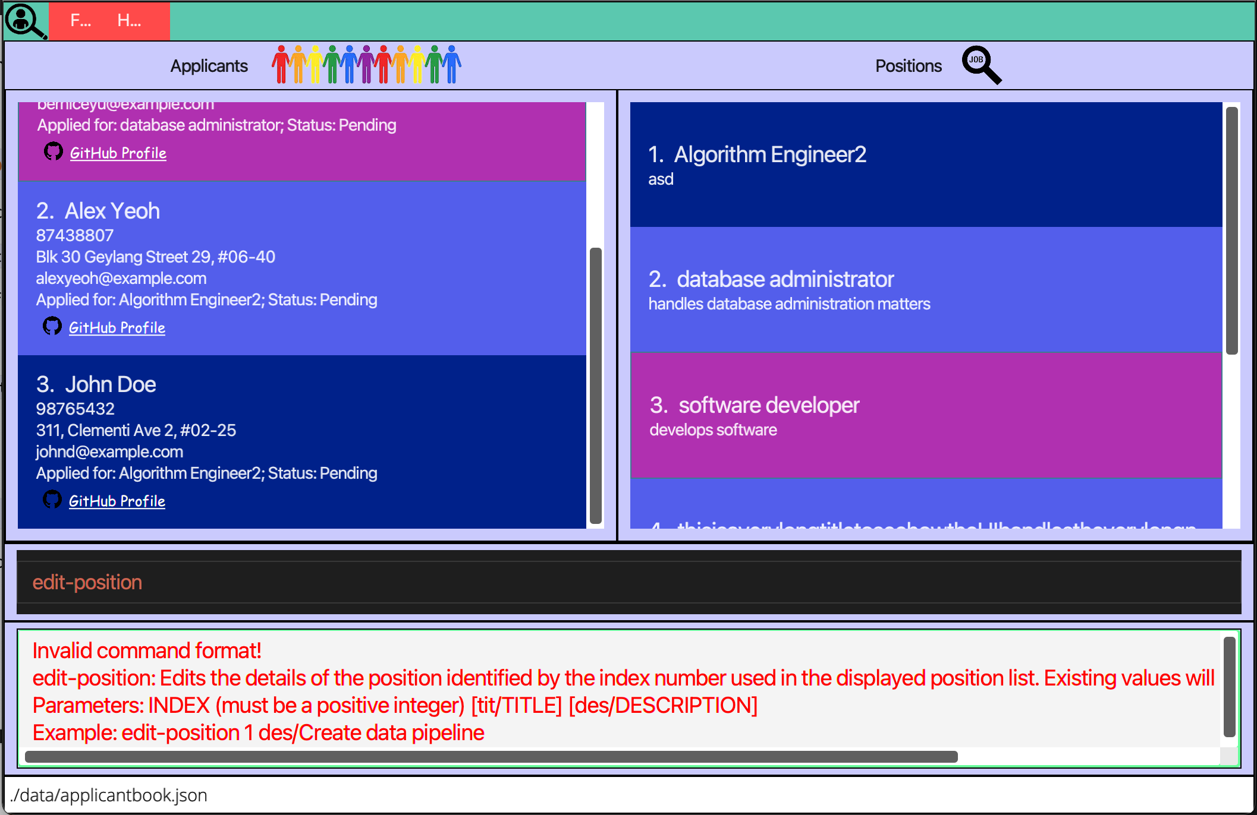Screen dimensions: 1257x815
Task: Click the ./data/applicantbook.json status bar path
Action: point(109,795)
